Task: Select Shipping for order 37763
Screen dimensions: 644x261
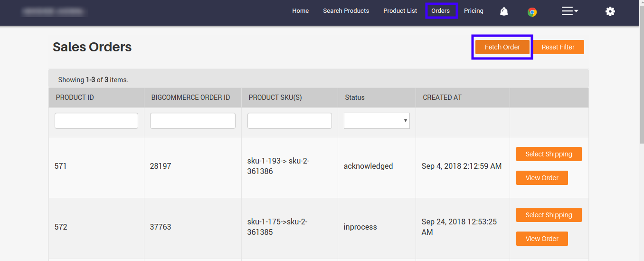Action: 549,215
